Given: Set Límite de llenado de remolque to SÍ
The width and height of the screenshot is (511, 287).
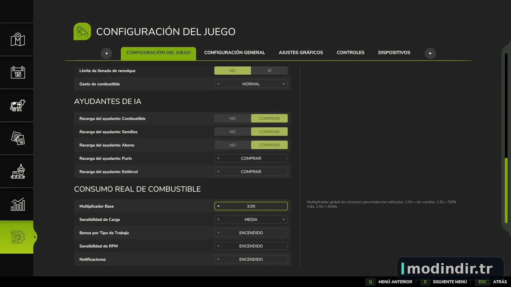Looking at the screenshot, I should (269, 71).
